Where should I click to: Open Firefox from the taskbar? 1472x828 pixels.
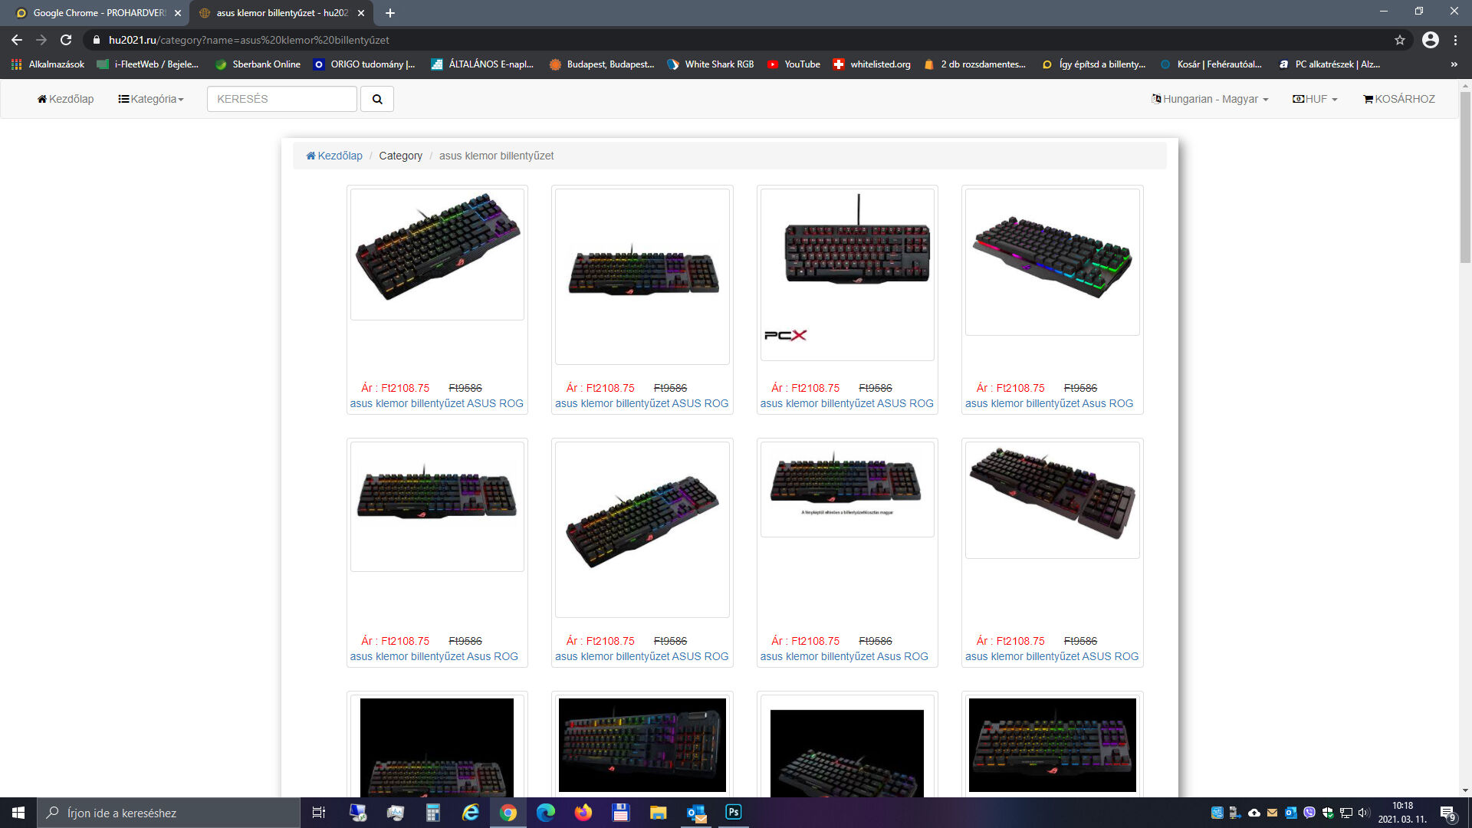pyautogui.click(x=583, y=812)
